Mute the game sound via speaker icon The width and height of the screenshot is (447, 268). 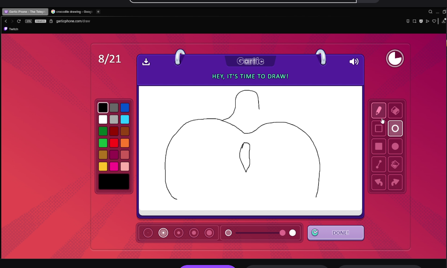pyautogui.click(x=354, y=62)
